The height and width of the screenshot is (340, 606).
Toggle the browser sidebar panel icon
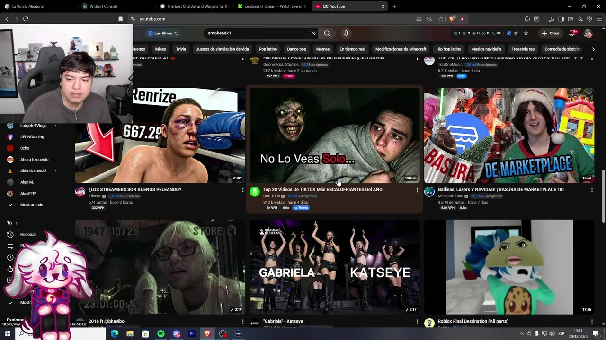(x=561, y=19)
